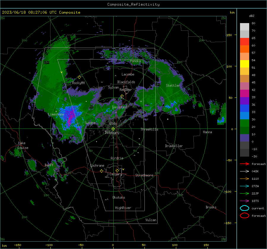Click the 18TS legend text
The height and width of the screenshot is (249, 267).
tap(255, 201)
